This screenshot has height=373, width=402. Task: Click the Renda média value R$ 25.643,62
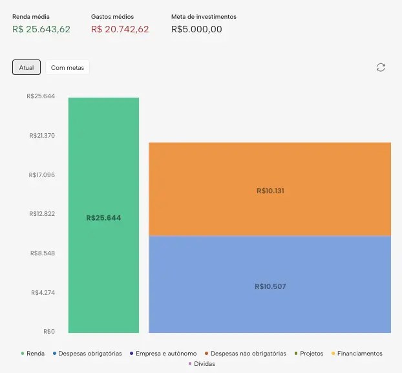click(41, 29)
